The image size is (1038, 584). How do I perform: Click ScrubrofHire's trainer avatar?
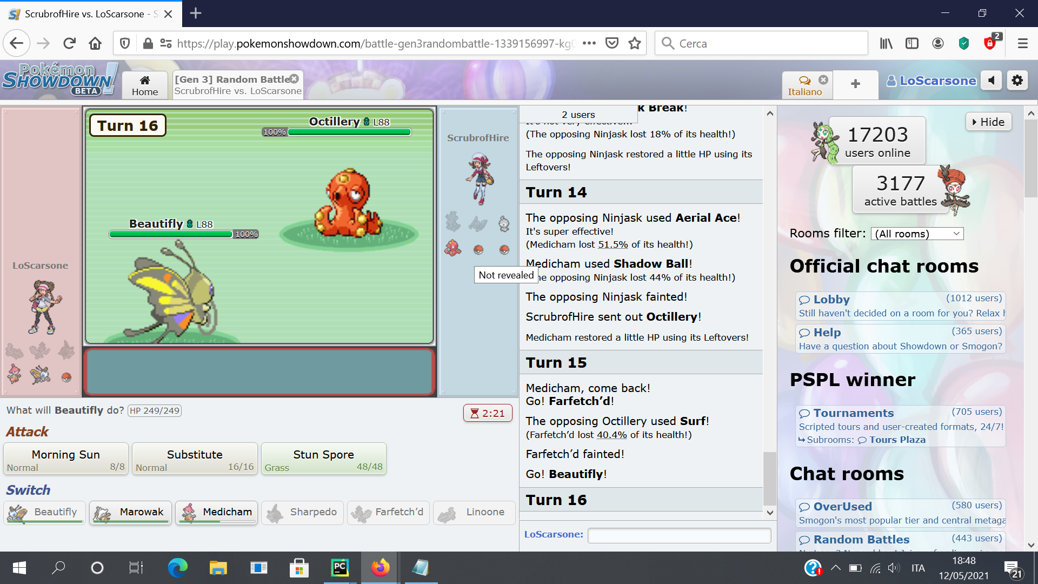point(479,178)
